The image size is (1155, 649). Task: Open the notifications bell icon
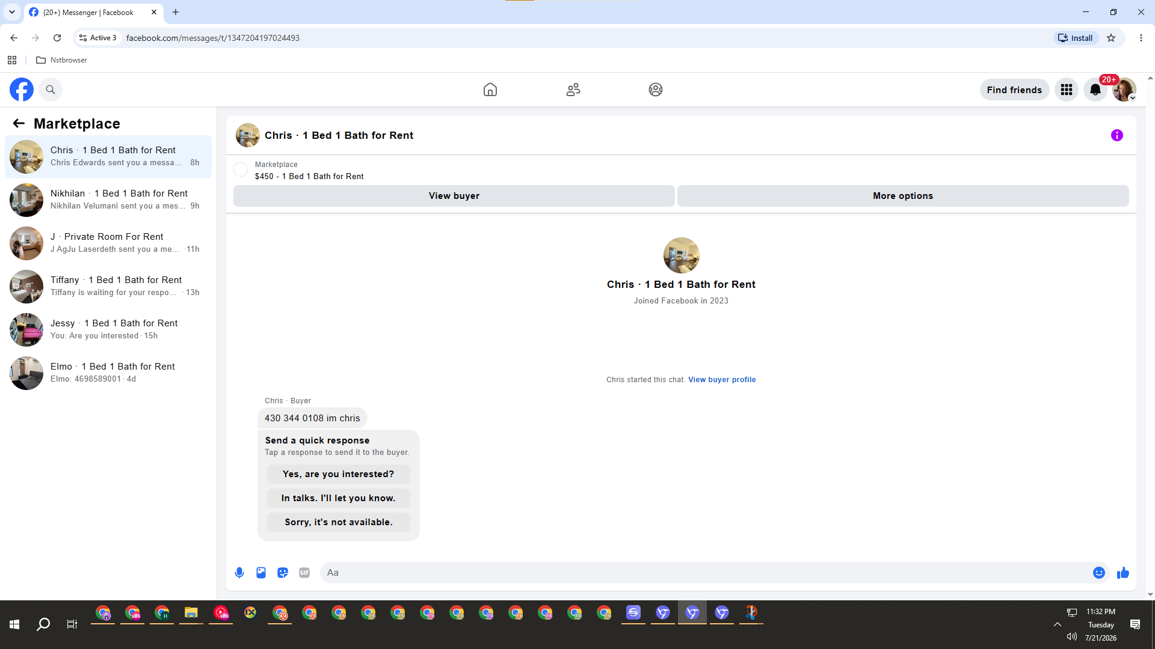point(1095,90)
